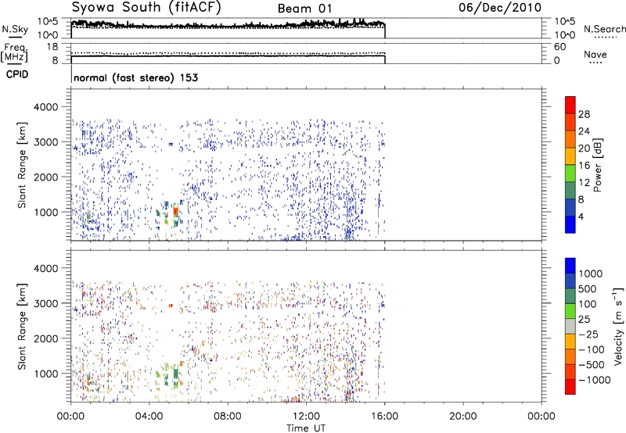626x433 pixels.
Task: Click the '4' value on Power colorbar
Action: pyautogui.click(x=581, y=217)
